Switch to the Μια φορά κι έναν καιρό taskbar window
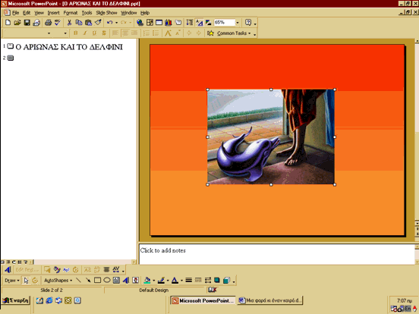 [270, 300]
